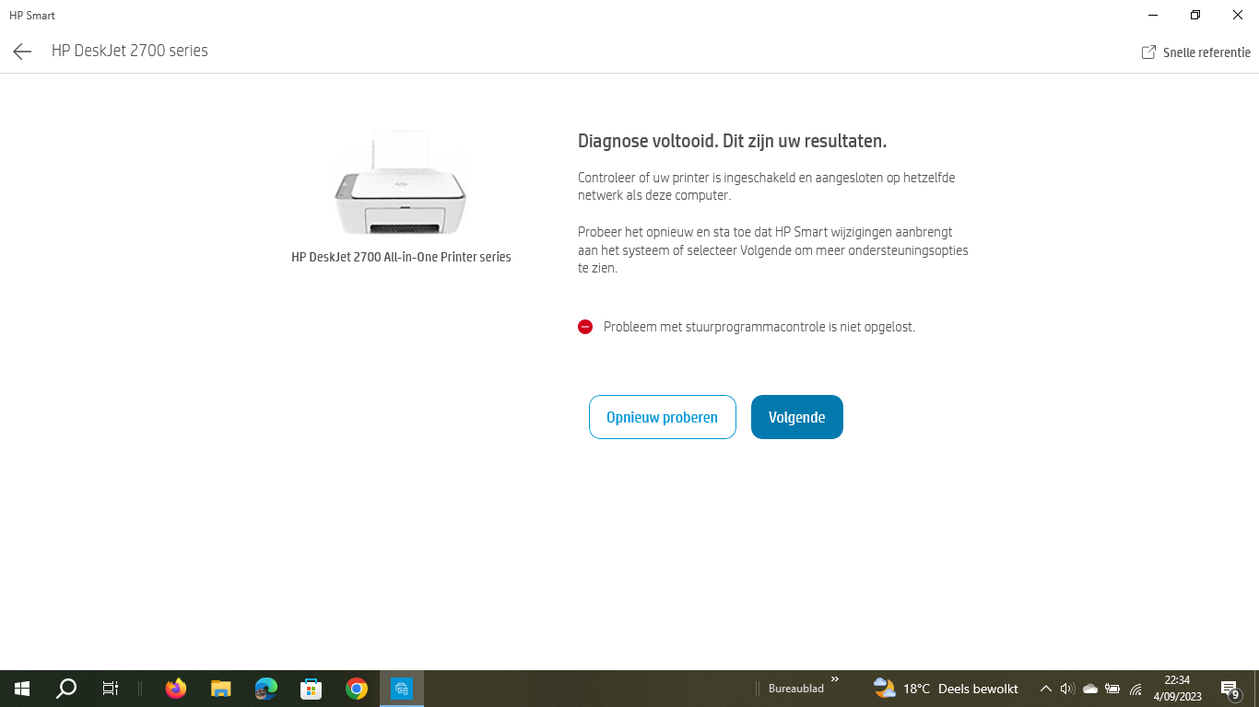Open the notification center icon

1230,689
